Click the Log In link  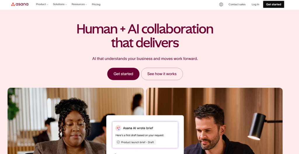(255, 4)
